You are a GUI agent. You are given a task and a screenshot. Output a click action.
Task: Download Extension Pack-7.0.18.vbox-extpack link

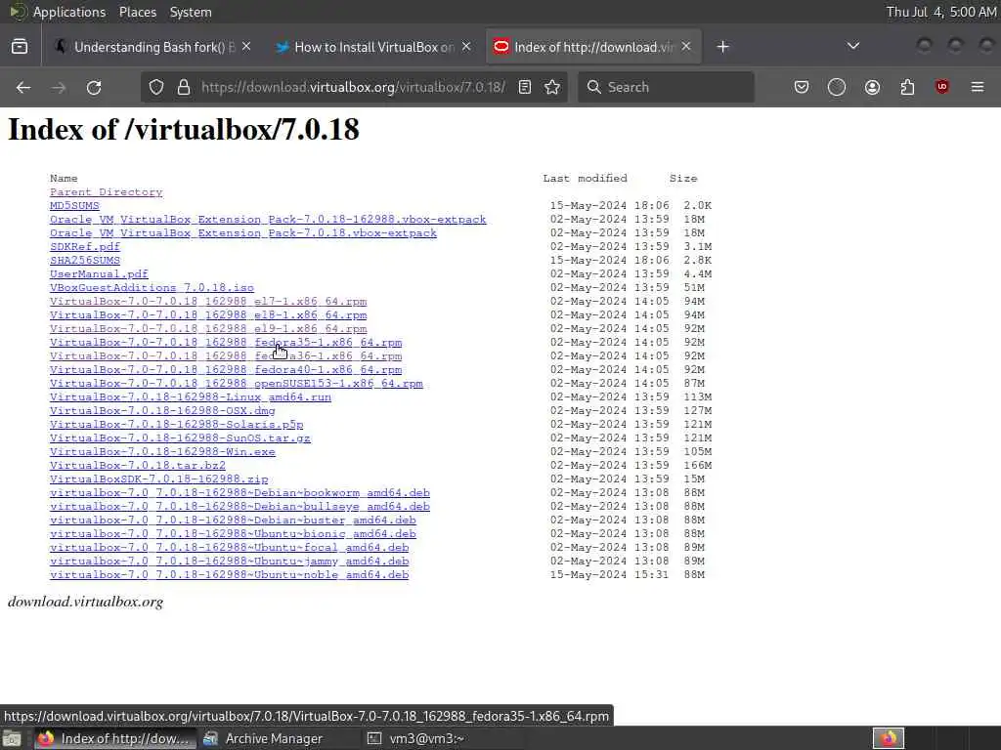243,232
